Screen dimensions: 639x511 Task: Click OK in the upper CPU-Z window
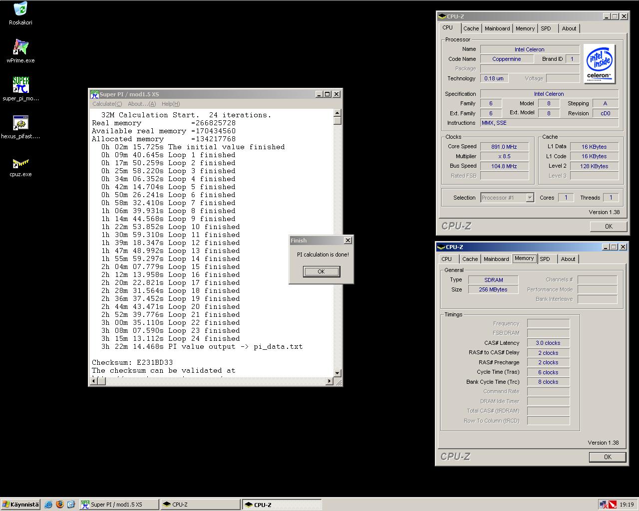coord(609,227)
